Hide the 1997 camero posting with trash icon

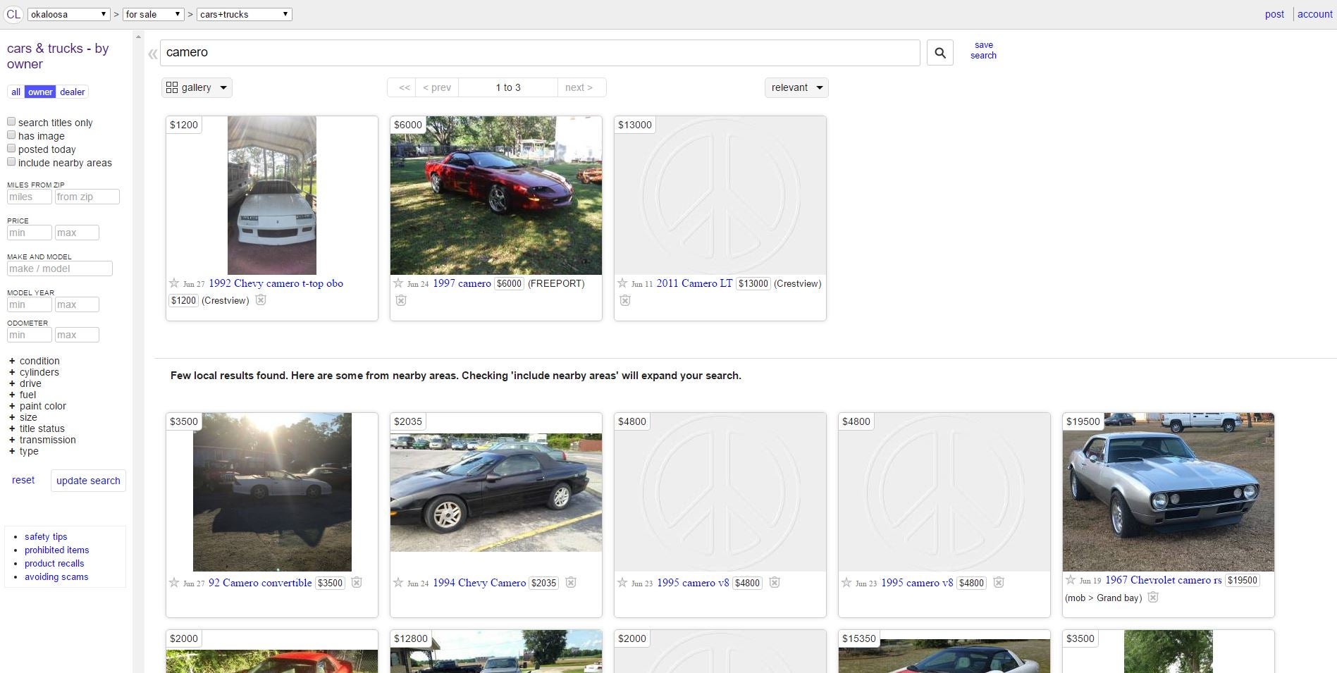401,301
